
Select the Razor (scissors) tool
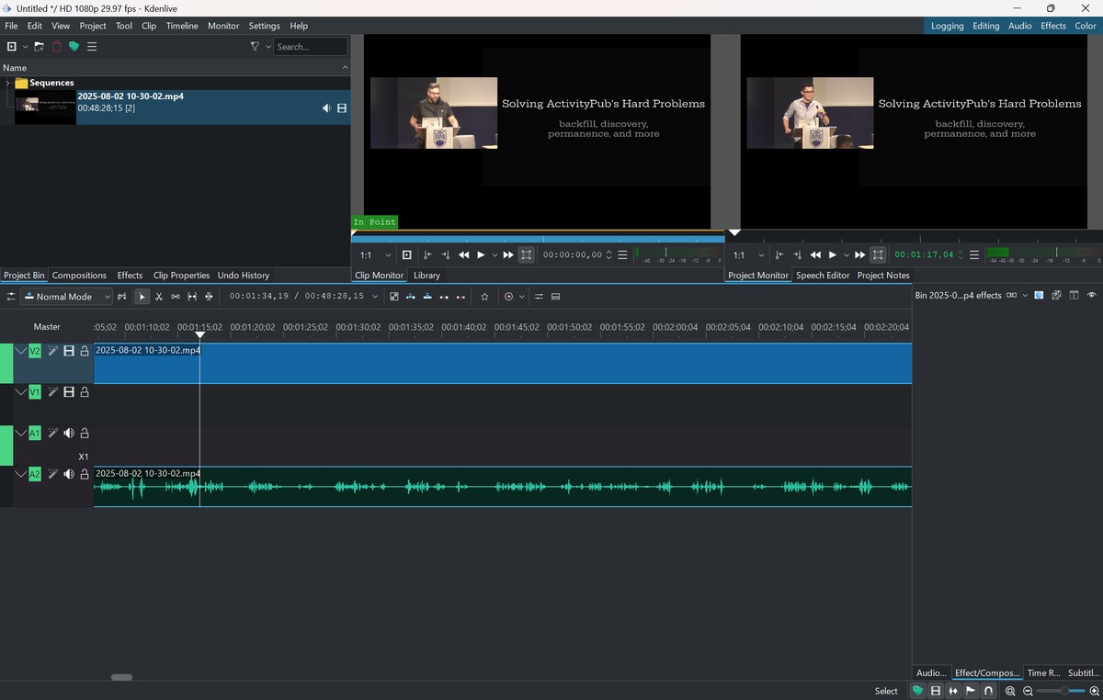[x=159, y=297]
